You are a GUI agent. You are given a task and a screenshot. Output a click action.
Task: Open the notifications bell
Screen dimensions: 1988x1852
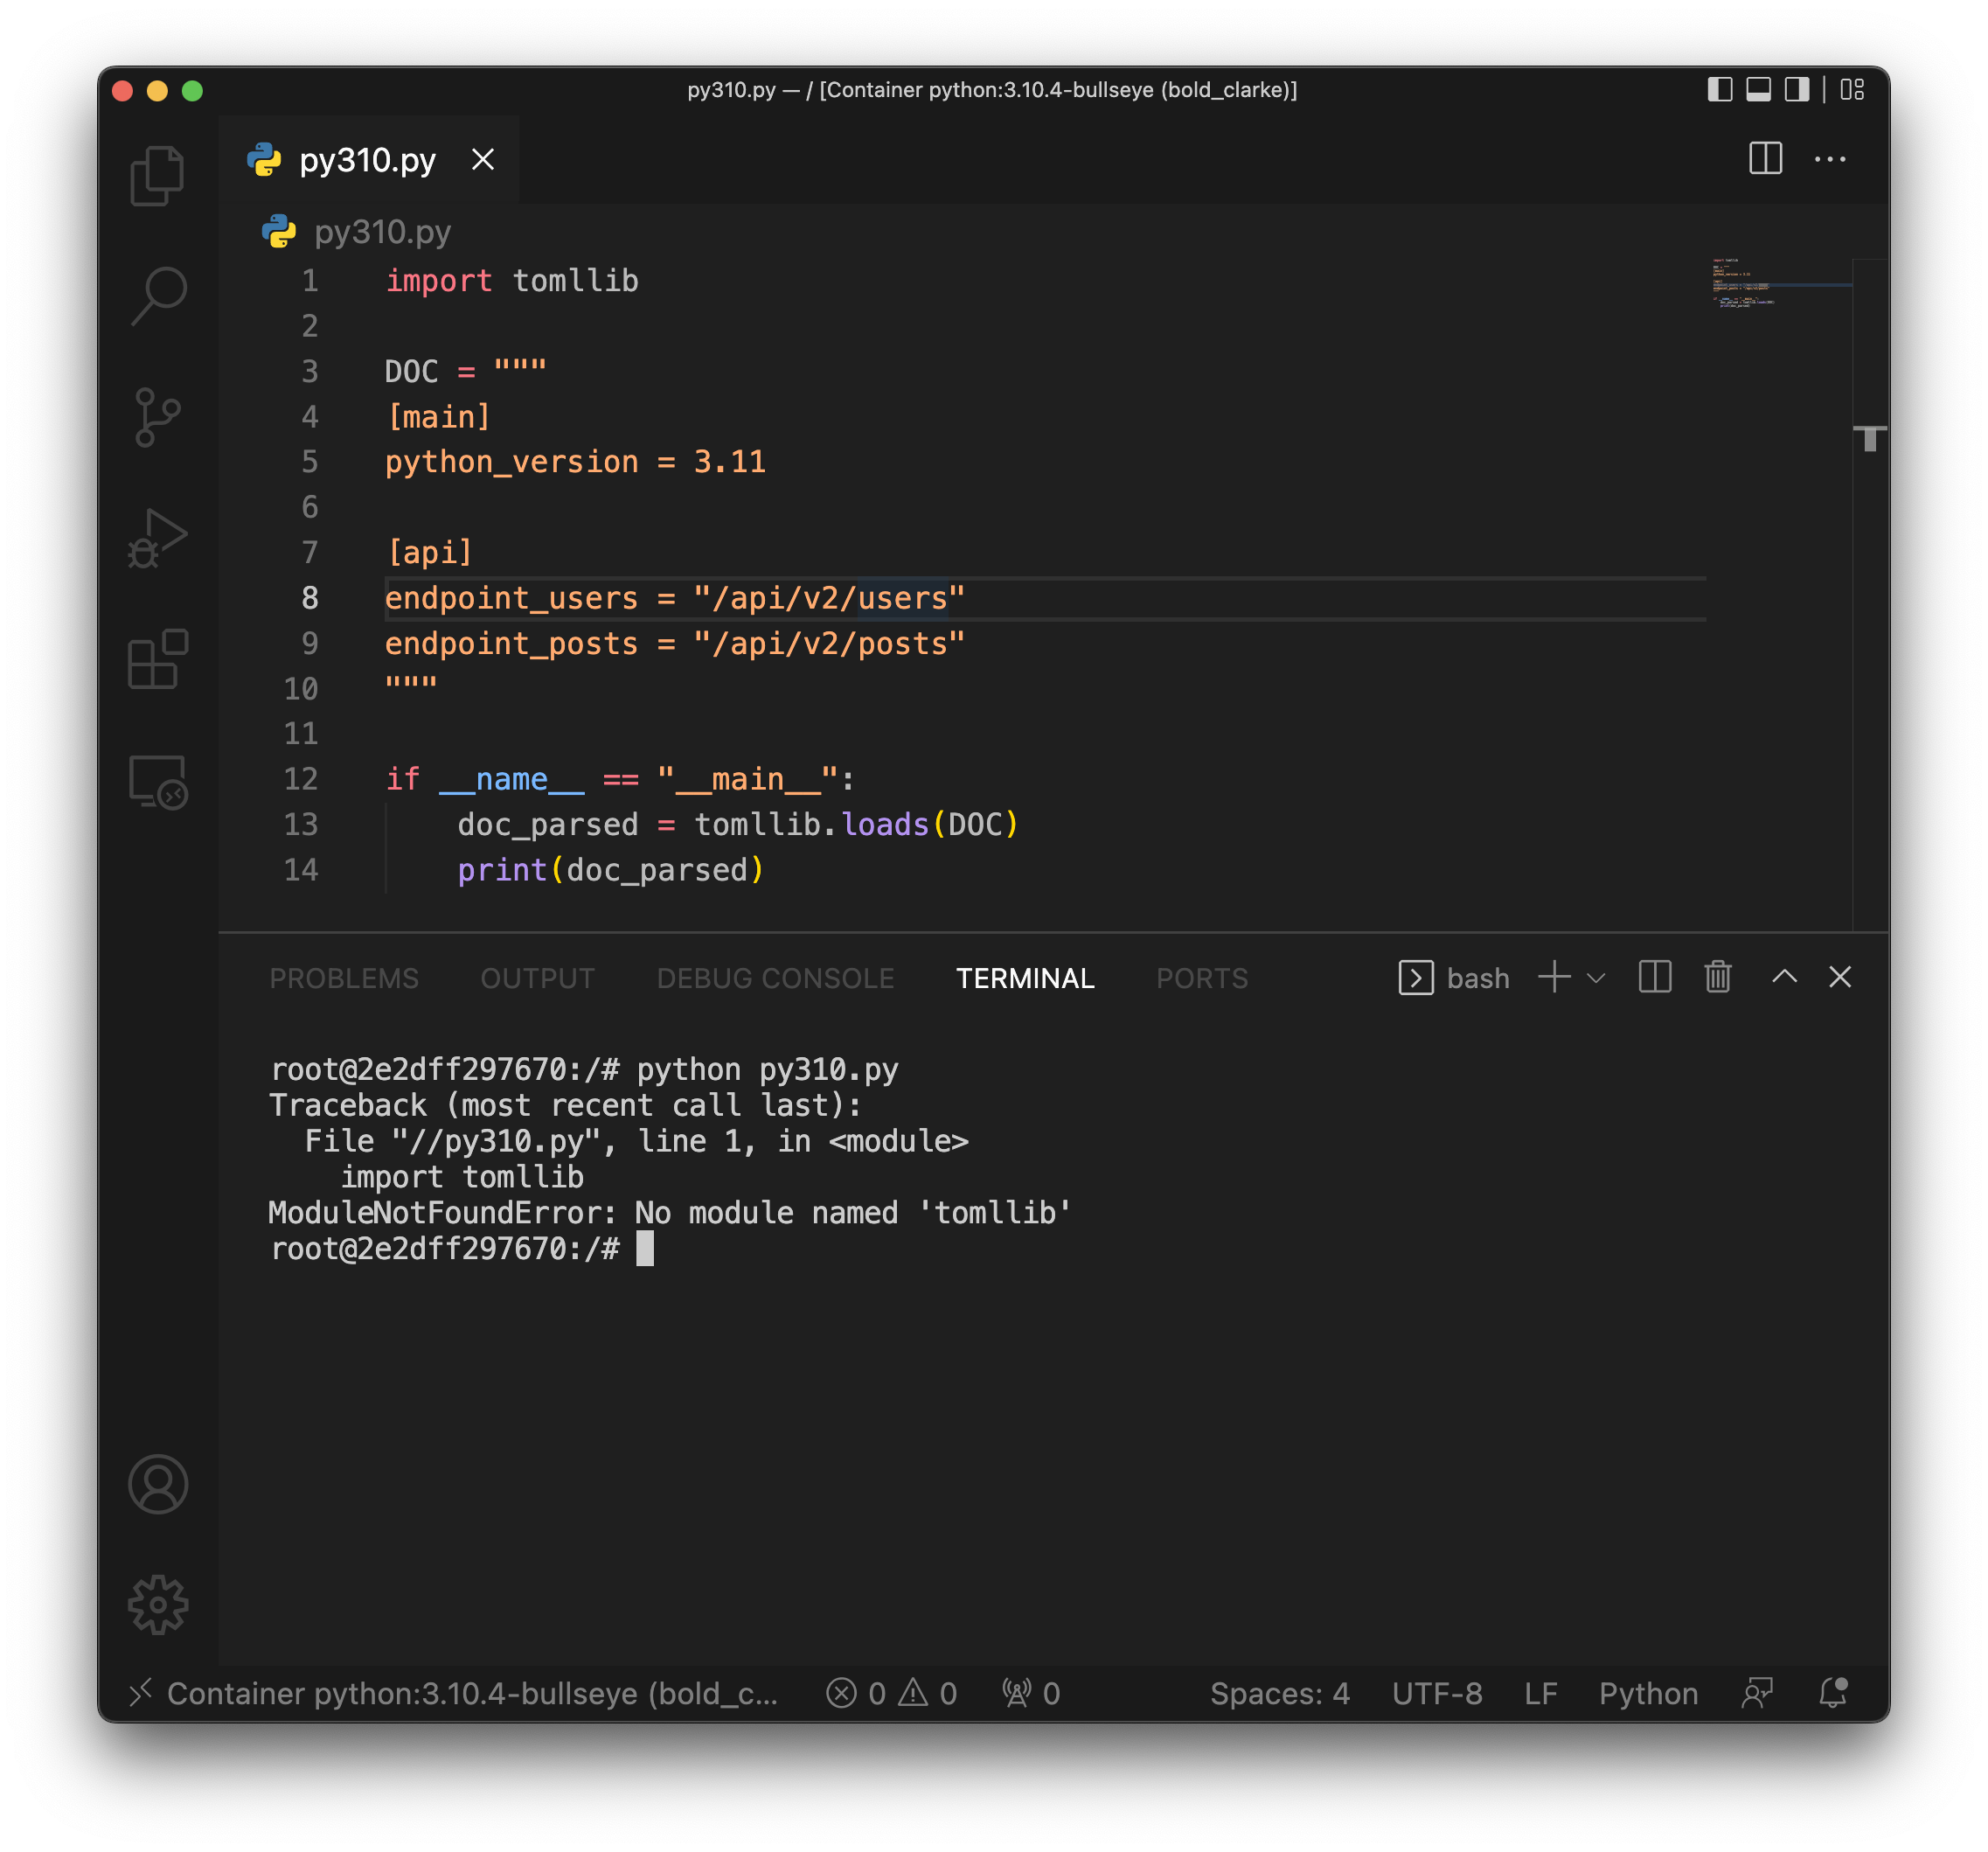(x=1833, y=1693)
